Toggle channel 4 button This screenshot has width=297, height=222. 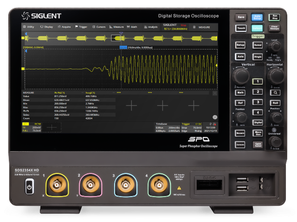coord(258,112)
